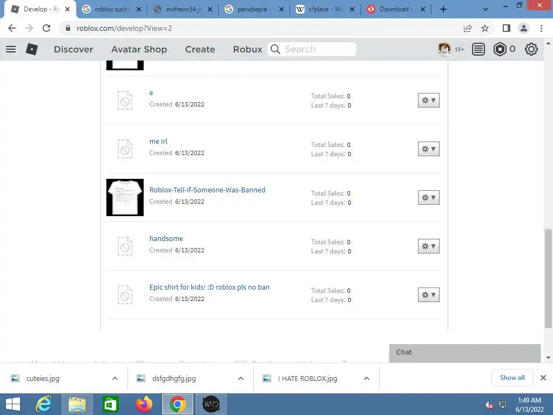The image size is (553, 415).
Task: Click the page vertical scrollbar thumb
Action: point(548,279)
